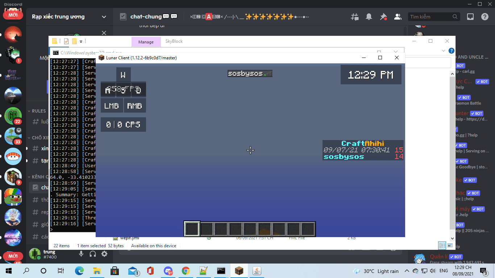The width and height of the screenshot is (495, 278).
Task: Expand the File Explorer ribbon chevron
Action: click(444, 51)
